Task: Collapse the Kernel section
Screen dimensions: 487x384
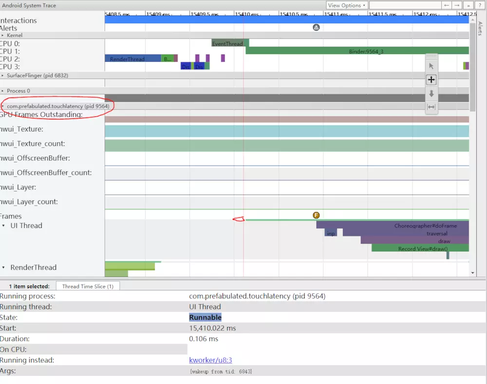Action: point(2,36)
